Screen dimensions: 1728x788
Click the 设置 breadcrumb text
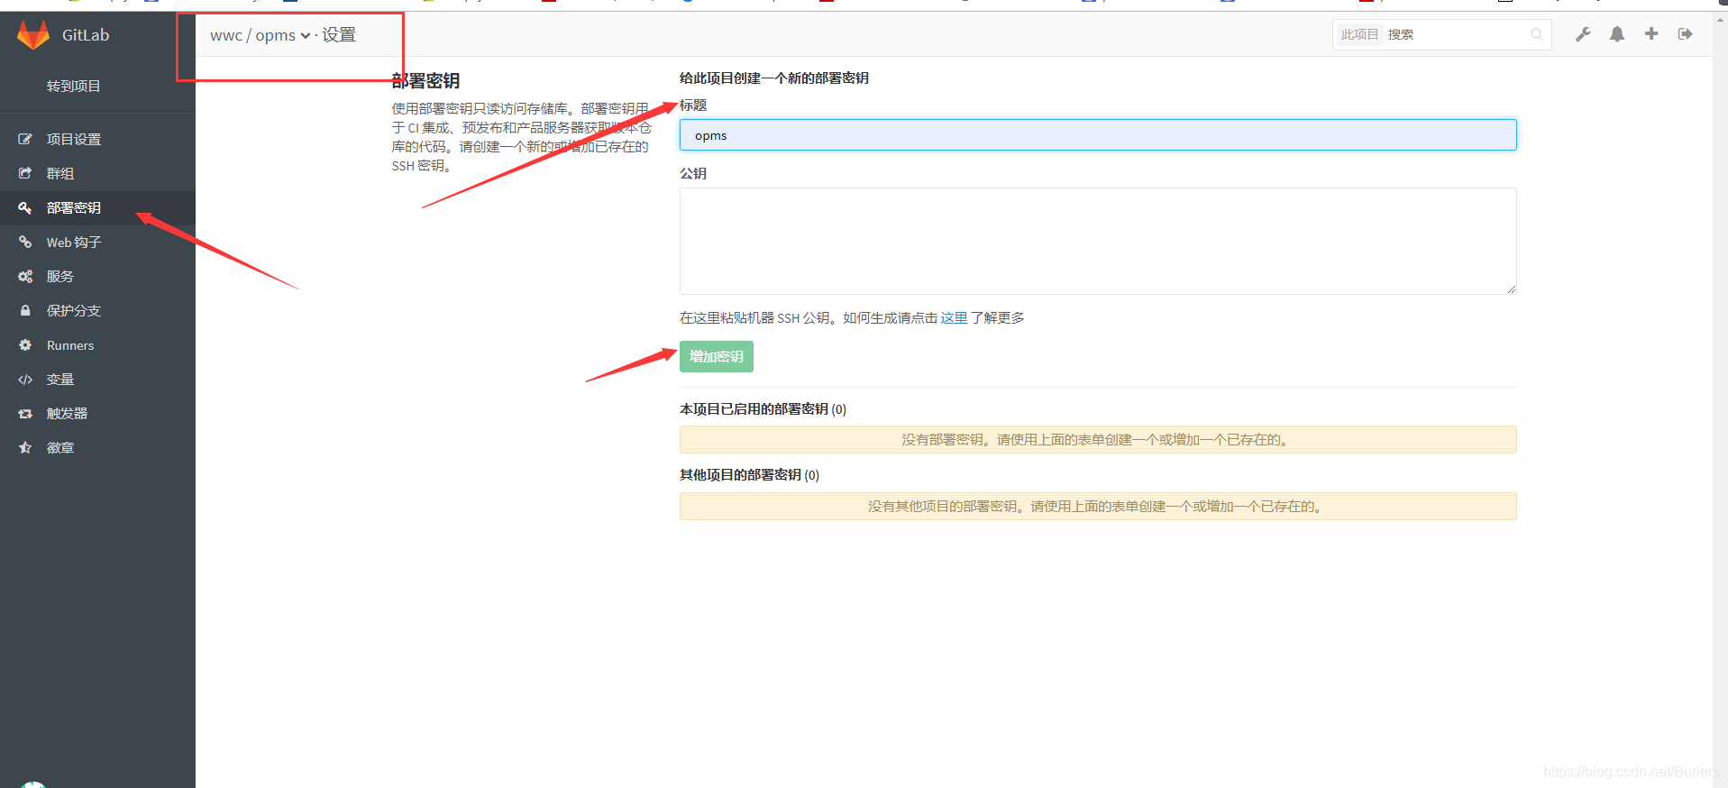click(x=339, y=35)
